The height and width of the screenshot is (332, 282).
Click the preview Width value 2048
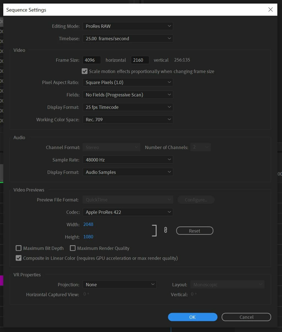click(88, 224)
